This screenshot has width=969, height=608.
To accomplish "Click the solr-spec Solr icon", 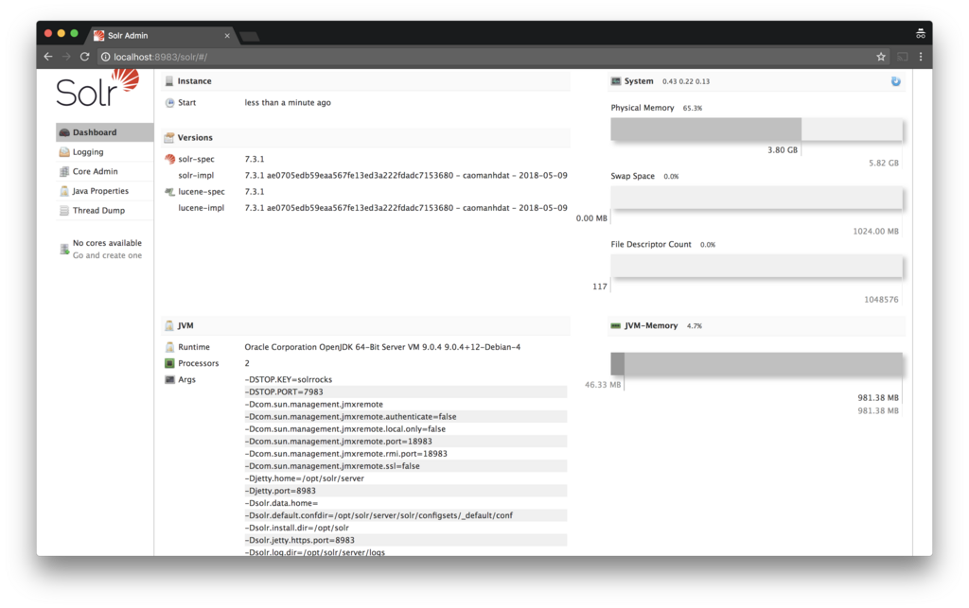I will coord(169,159).
